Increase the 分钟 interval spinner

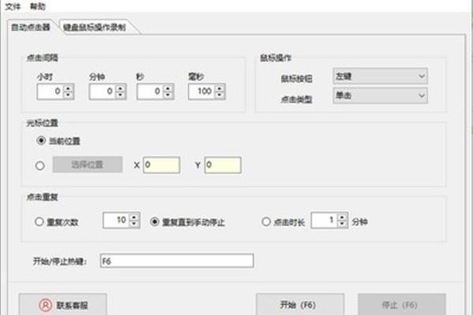[x=121, y=88]
